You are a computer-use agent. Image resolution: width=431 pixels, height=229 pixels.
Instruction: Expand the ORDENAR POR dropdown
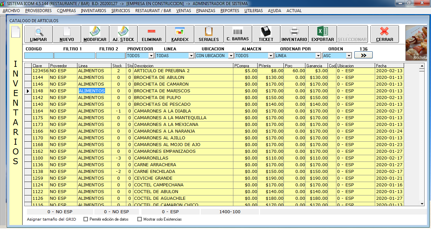click(x=298, y=56)
